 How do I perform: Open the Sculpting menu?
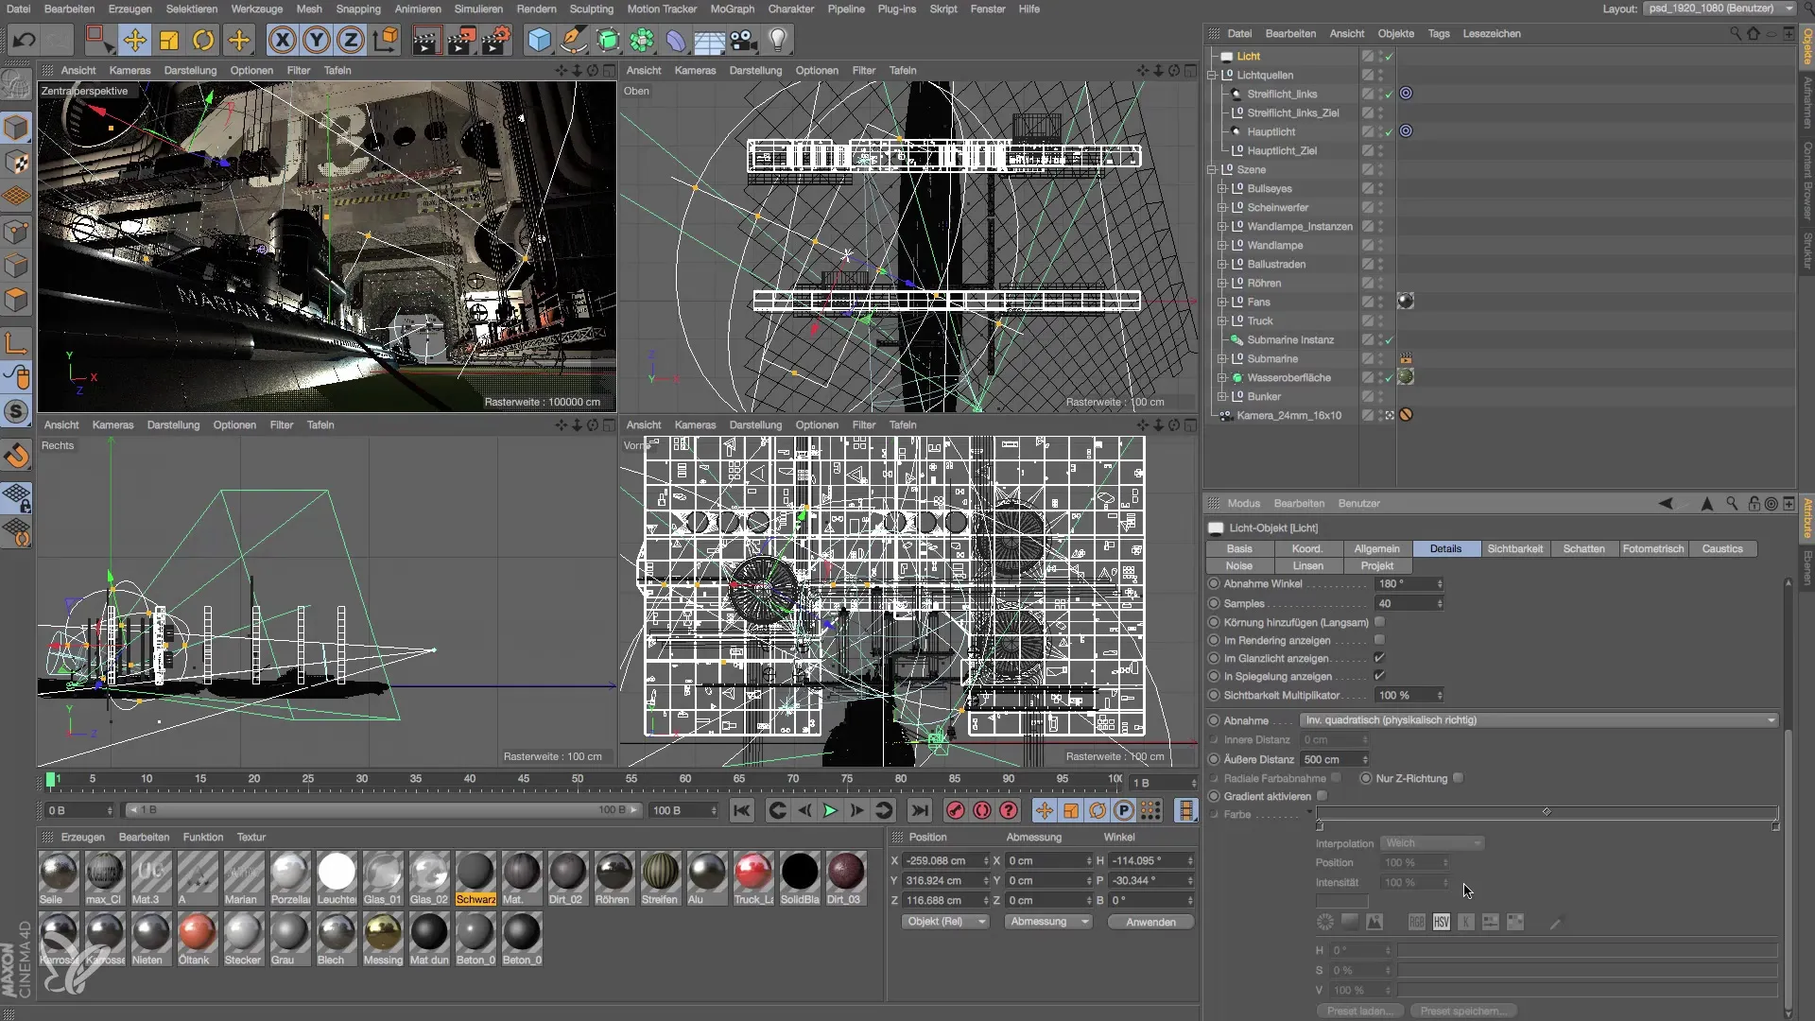[591, 9]
